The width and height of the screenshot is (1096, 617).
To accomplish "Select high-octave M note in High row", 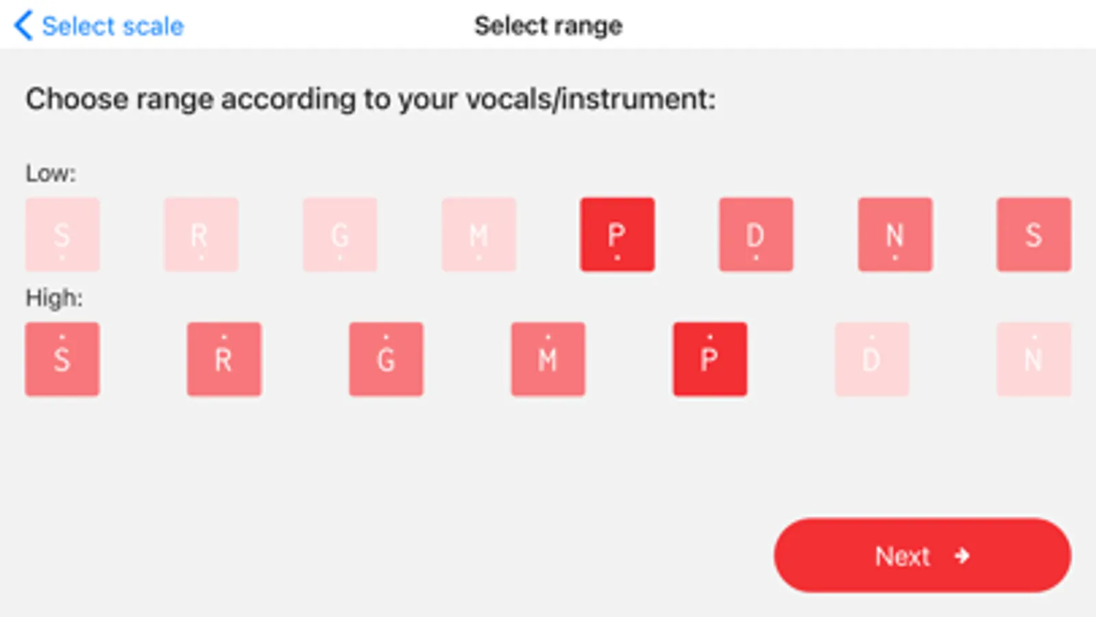I will pos(548,359).
